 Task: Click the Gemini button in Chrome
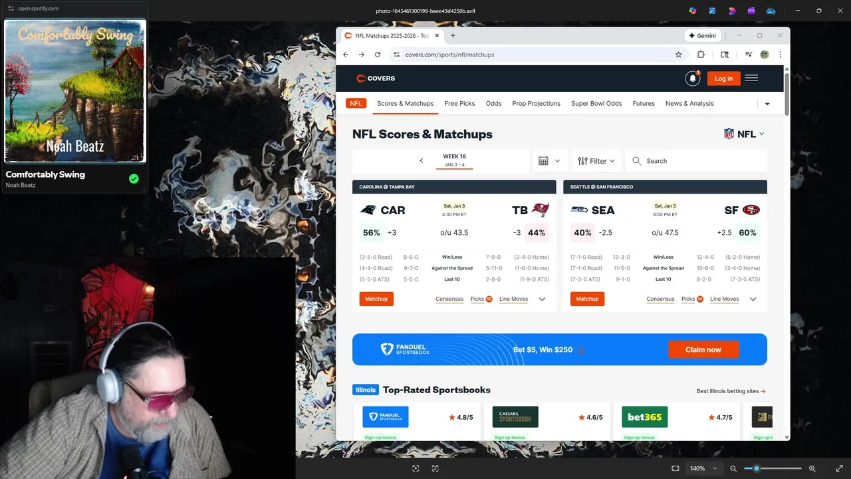click(x=703, y=35)
